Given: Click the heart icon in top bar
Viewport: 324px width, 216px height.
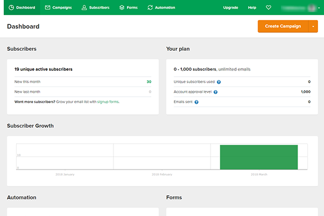Looking at the screenshot, I should (x=269, y=8).
